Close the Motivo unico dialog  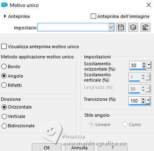[x=149, y=5]
